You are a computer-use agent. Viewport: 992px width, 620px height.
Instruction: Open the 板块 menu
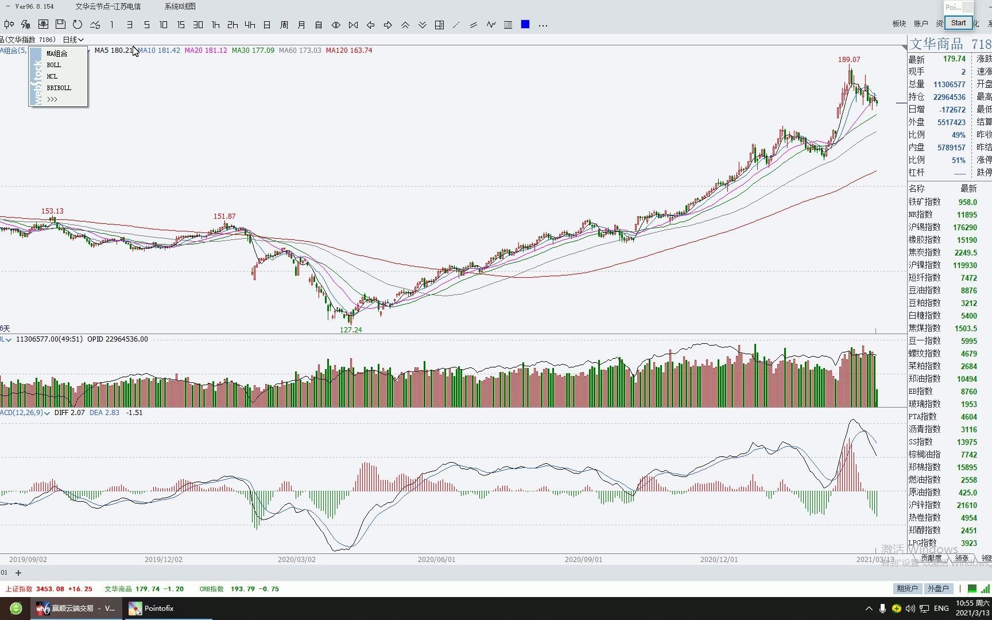(899, 24)
